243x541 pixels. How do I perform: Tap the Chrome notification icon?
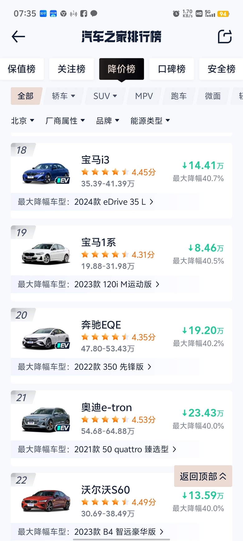coord(64,13)
